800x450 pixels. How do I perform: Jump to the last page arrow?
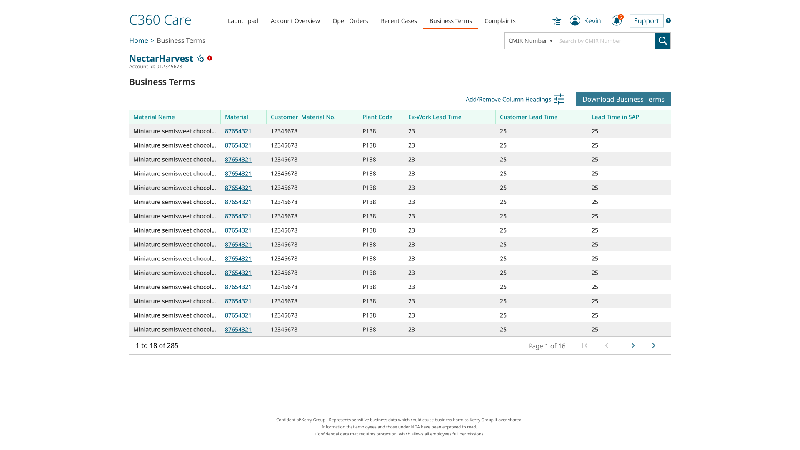click(x=655, y=345)
